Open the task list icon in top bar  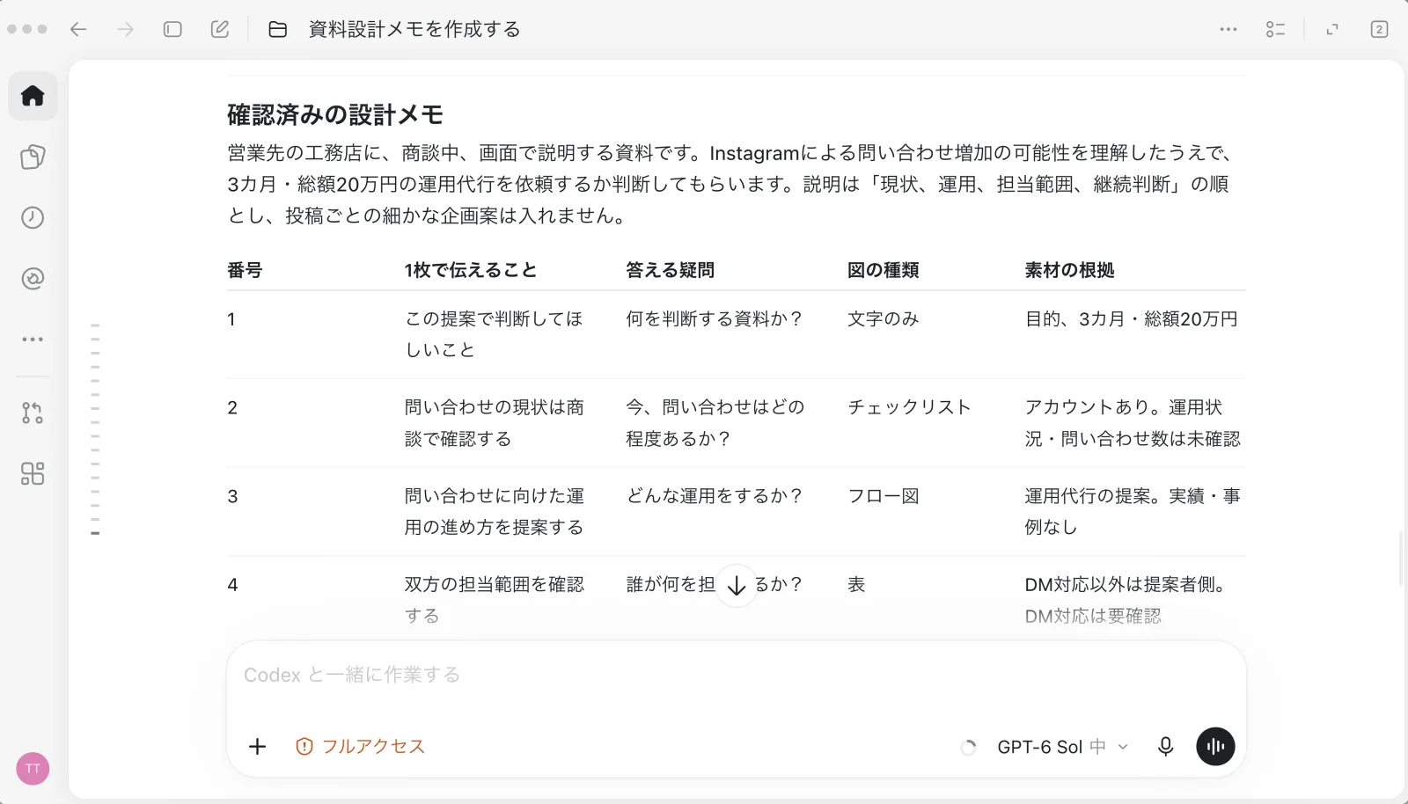(1275, 29)
